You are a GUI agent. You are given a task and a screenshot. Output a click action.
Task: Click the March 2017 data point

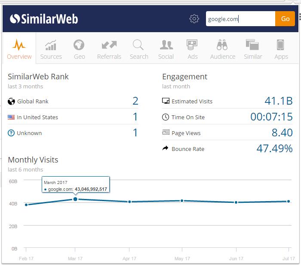76,199
